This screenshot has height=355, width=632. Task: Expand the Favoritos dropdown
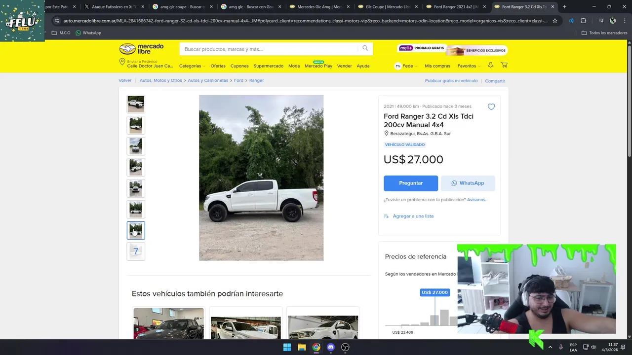tap(469, 66)
